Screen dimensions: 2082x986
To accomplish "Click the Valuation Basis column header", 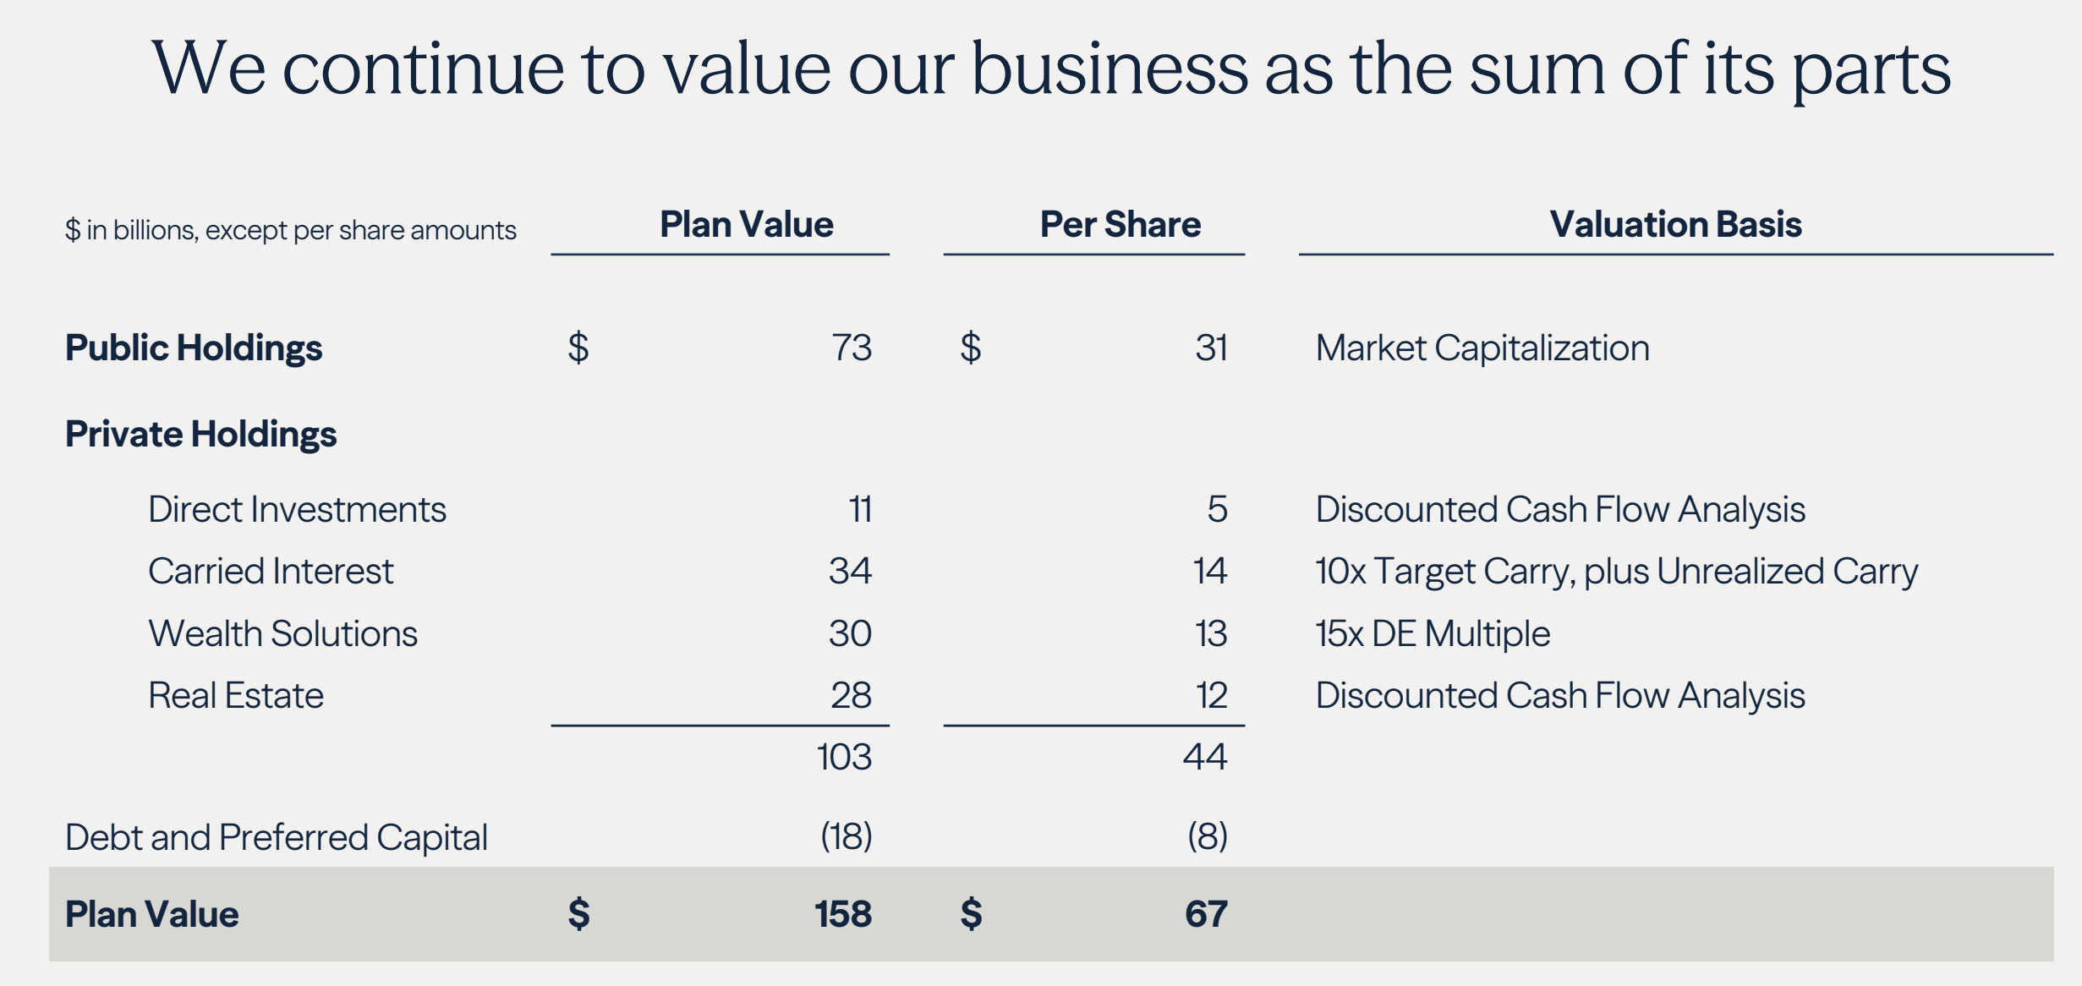I will [x=1675, y=224].
